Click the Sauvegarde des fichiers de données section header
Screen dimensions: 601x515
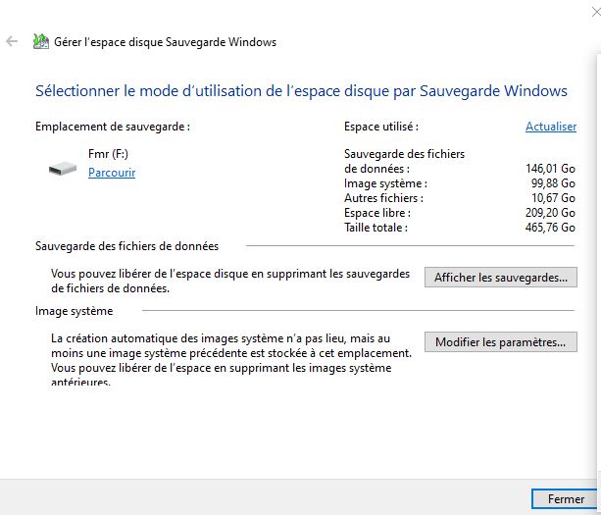tap(126, 246)
